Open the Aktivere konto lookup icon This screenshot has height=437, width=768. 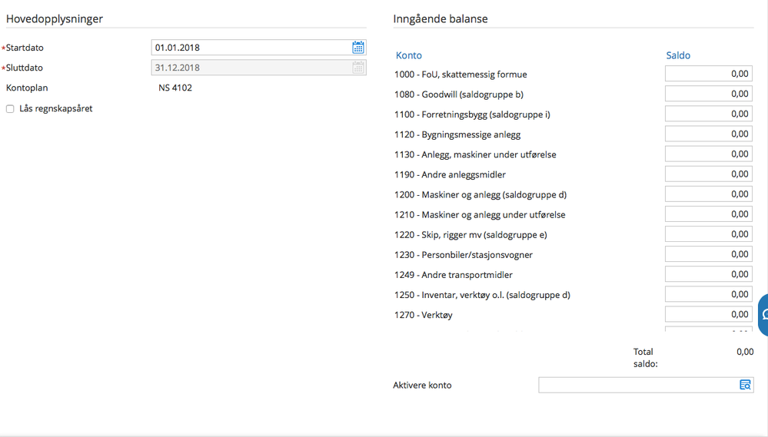[x=745, y=385]
